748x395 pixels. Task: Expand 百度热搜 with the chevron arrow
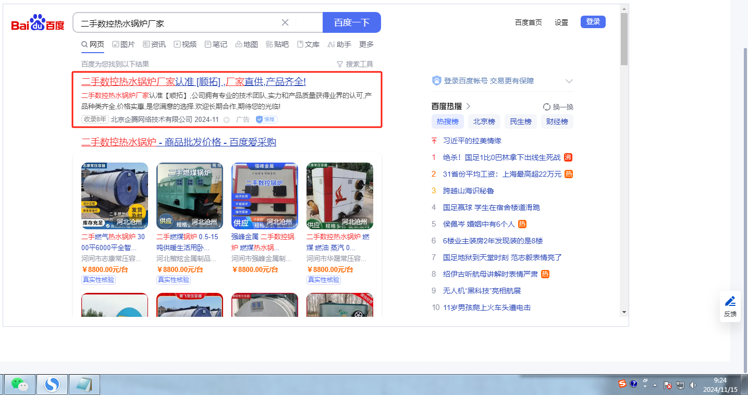(x=468, y=106)
